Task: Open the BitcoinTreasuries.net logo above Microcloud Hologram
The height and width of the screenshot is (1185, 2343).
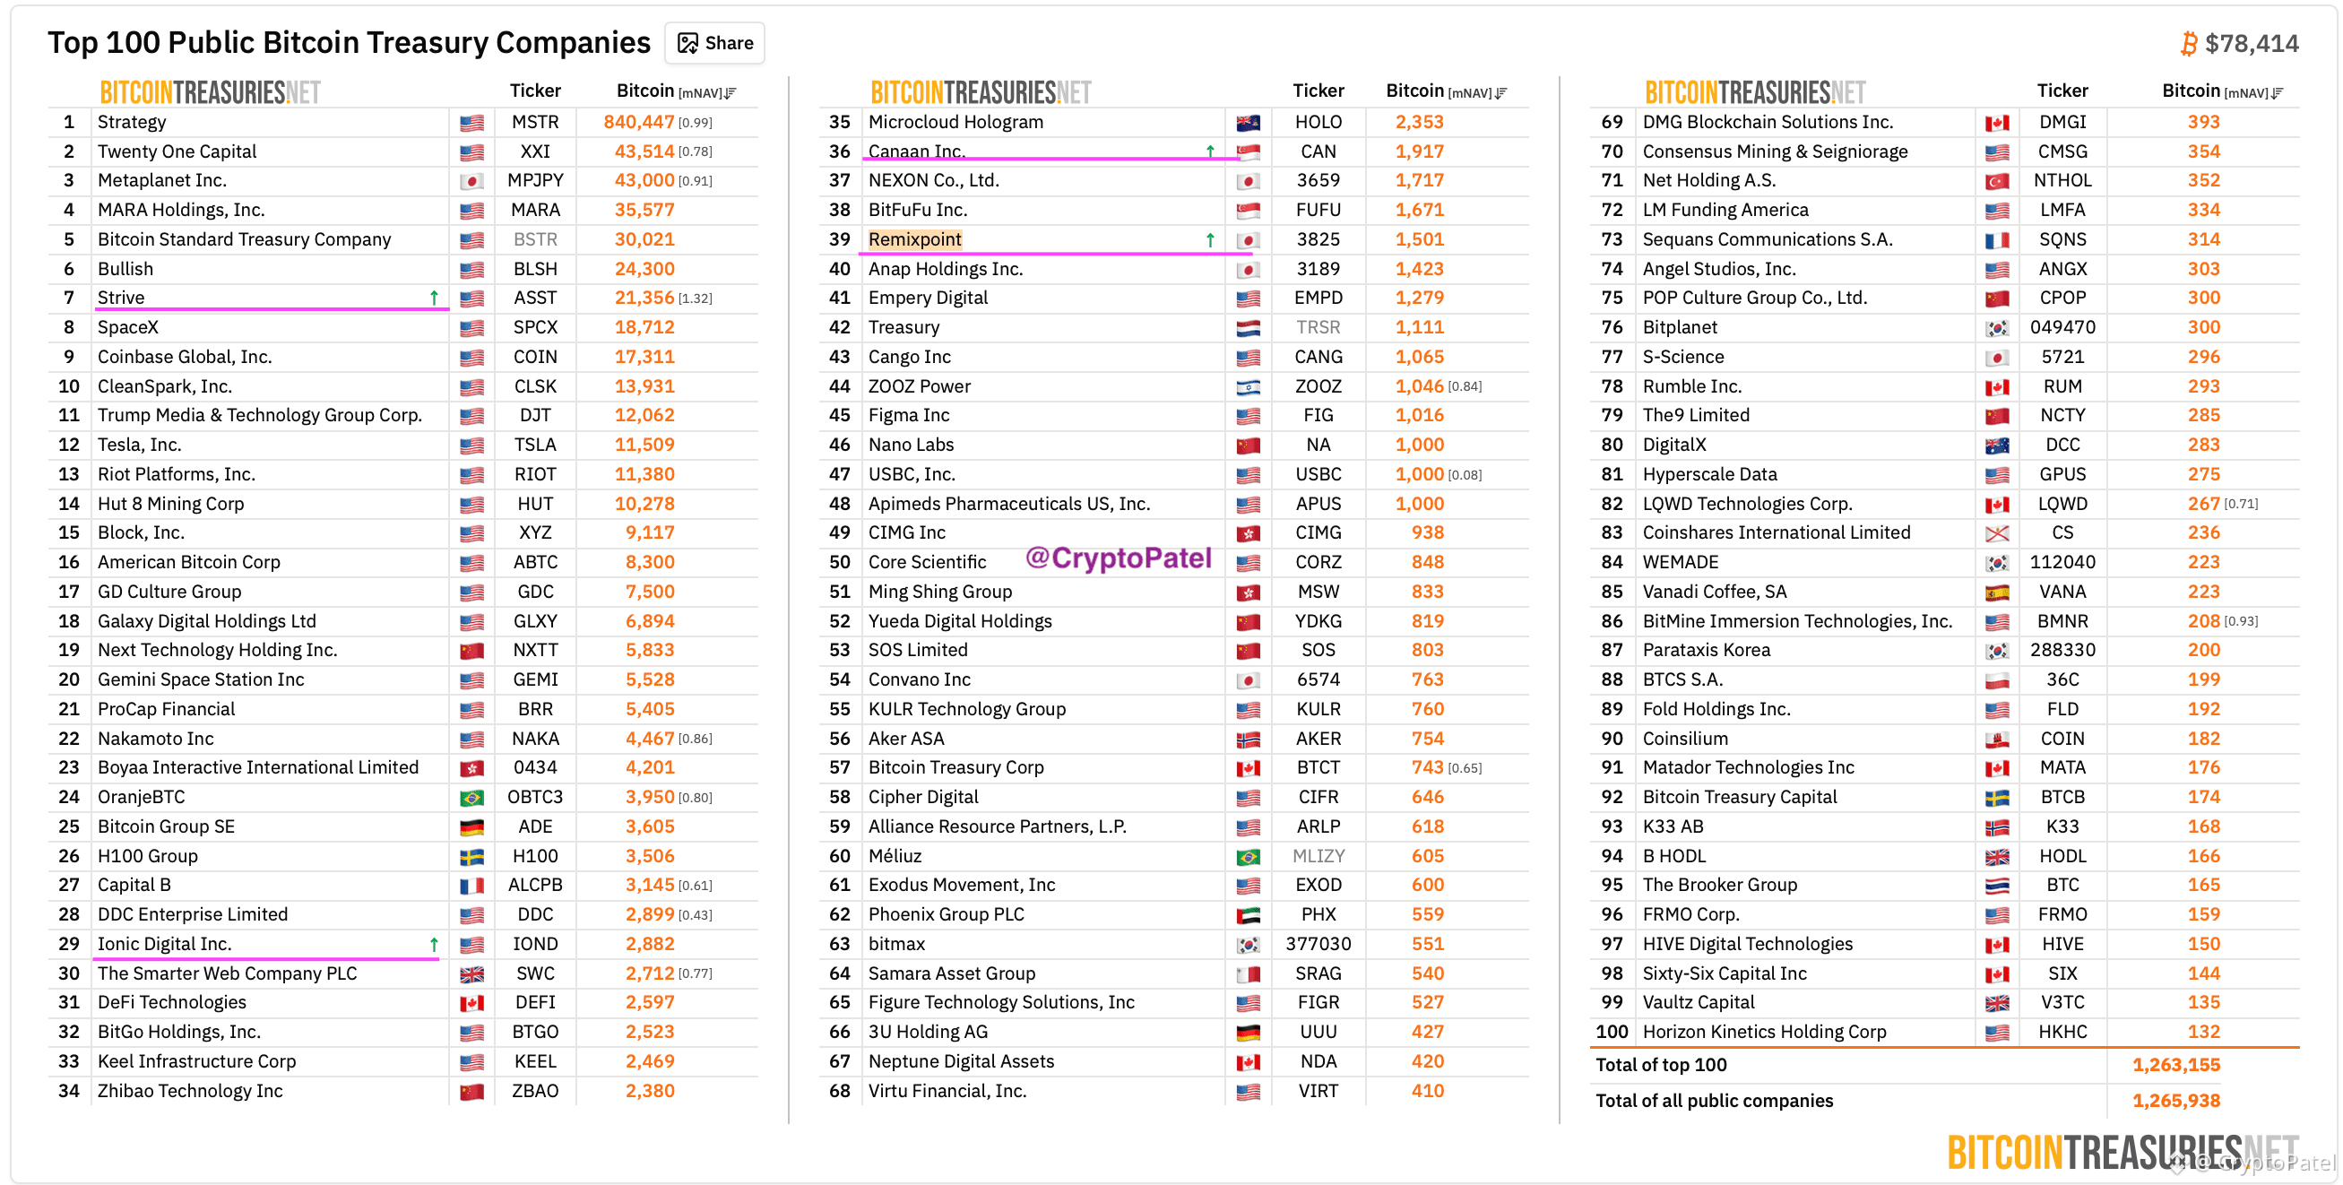Action: pos(981,92)
